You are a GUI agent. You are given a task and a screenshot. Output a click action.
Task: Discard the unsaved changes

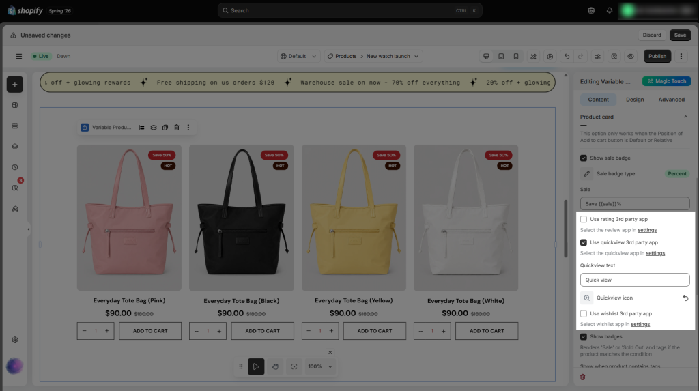pos(652,35)
